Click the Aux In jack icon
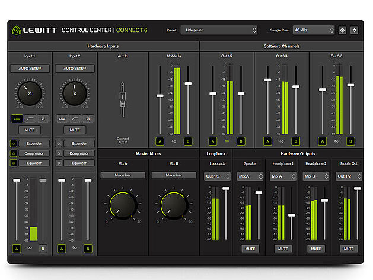 123,99
